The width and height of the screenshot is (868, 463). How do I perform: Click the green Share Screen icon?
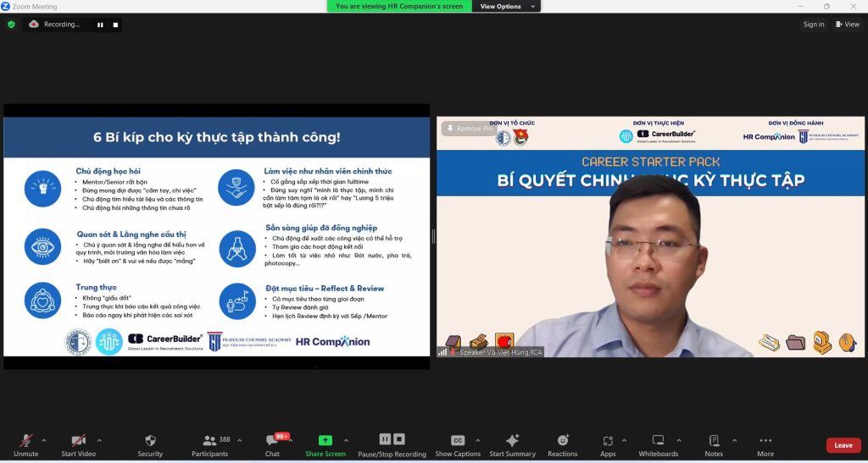click(325, 441)
